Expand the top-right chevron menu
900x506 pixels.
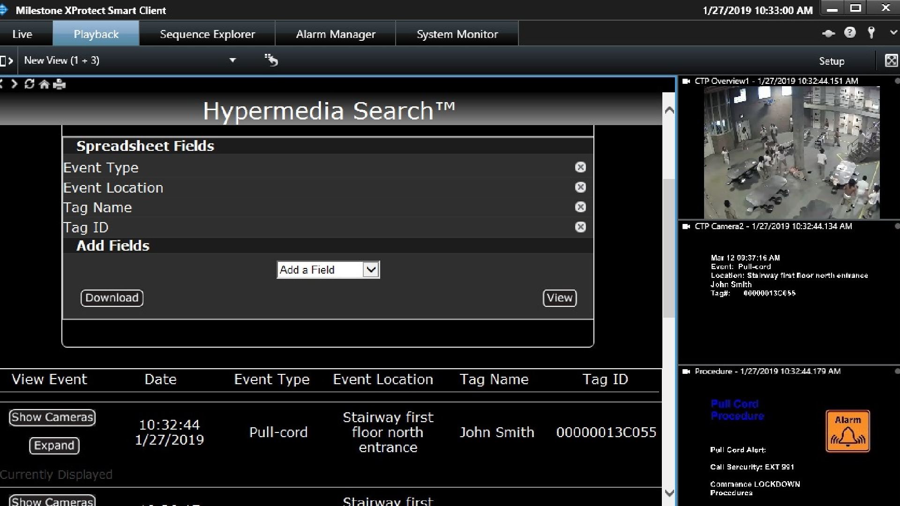click(x=893, y=33)
